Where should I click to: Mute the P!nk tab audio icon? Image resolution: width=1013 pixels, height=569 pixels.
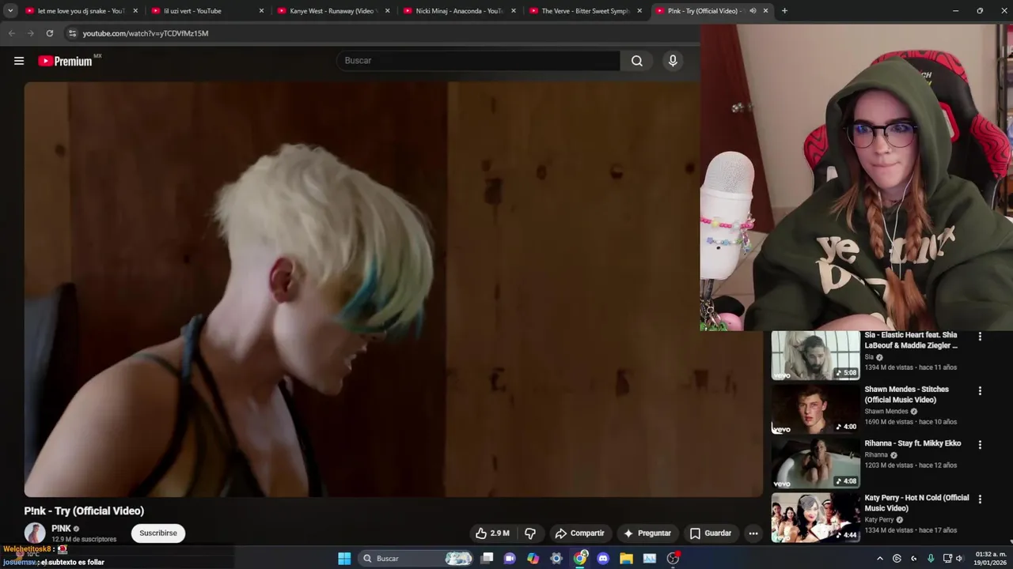753,11
